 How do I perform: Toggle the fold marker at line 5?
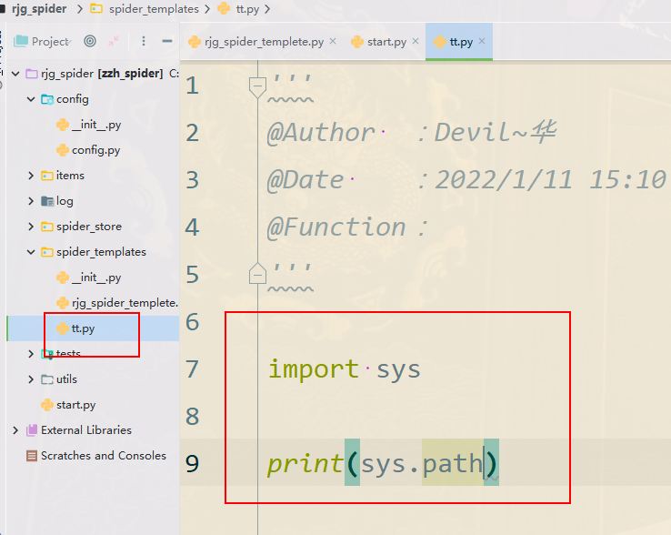click(x=257, y=273)
